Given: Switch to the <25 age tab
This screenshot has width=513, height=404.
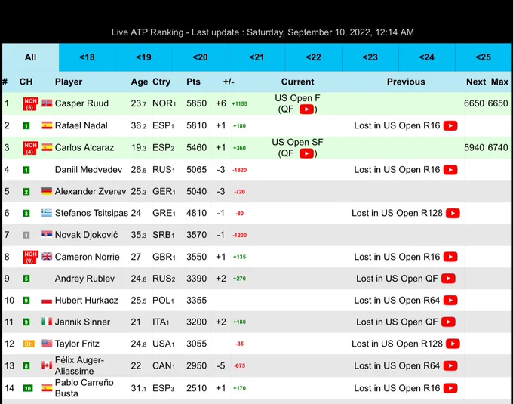Looking at the screenshot, I should coord(484,57).
